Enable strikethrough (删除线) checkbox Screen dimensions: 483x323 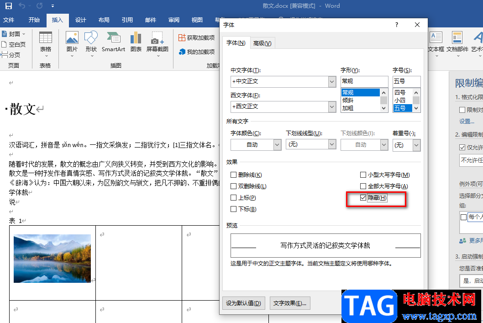(x=233, y=175)
